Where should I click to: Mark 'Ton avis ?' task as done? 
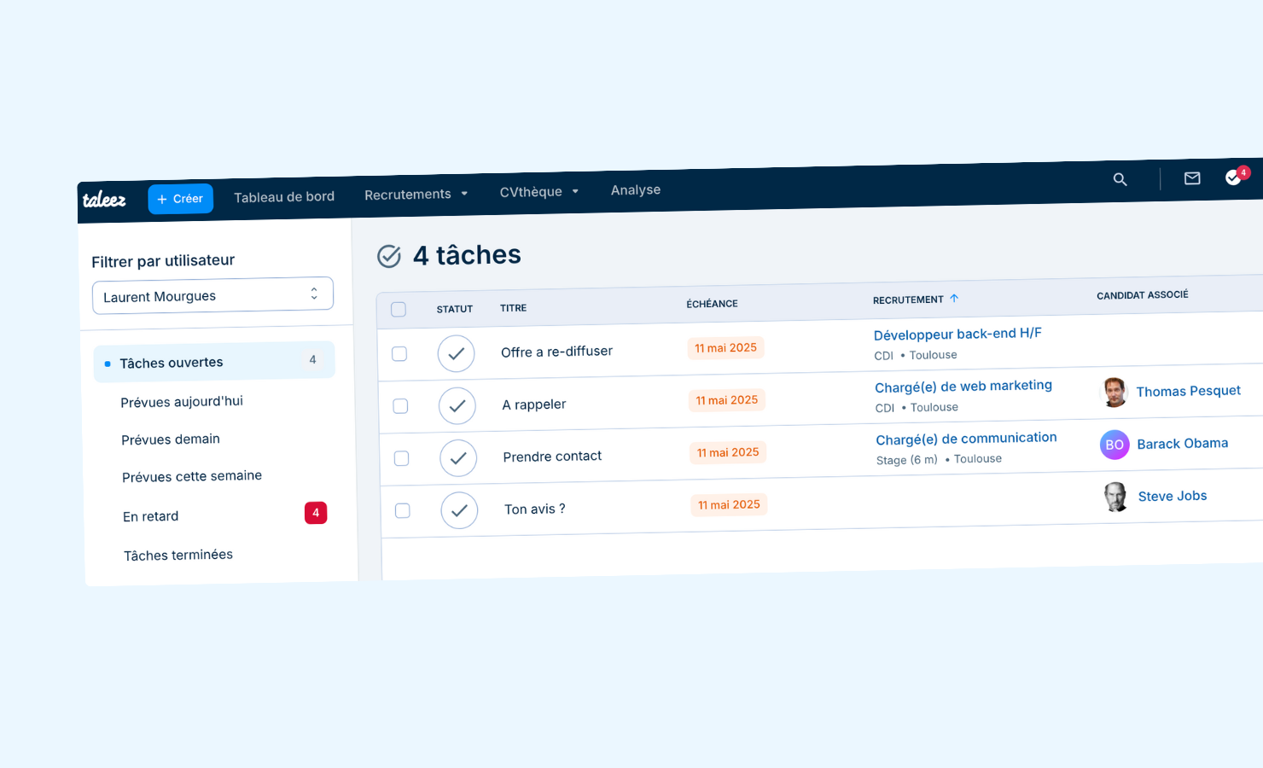[x=459, y=510]
